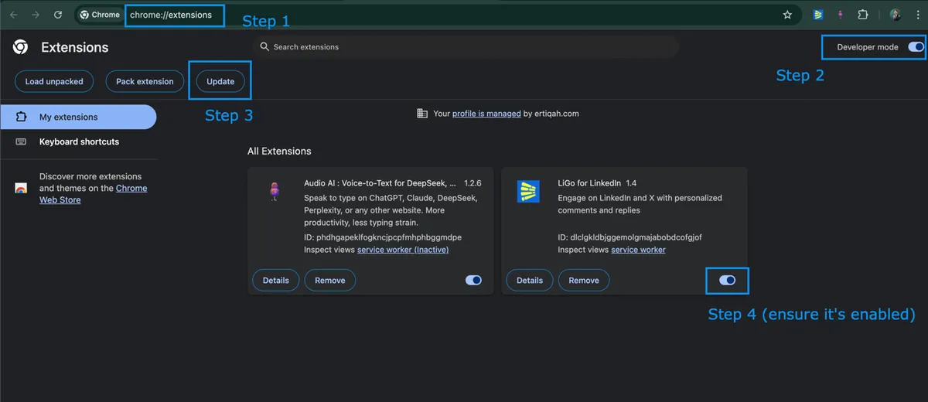Bookmark this page with the star icon
The width and height of the screenshot is (928, 402).
pyautogui.click(x=787, y=15)
